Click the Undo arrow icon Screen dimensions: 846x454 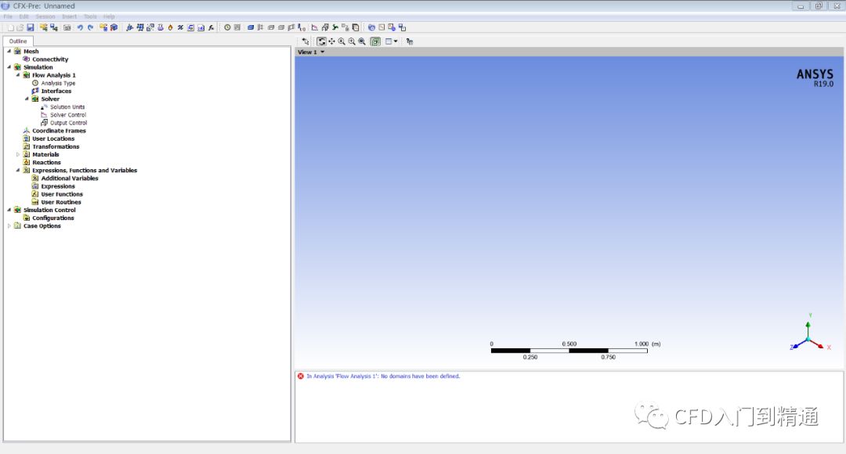click(x=80, y=27)
